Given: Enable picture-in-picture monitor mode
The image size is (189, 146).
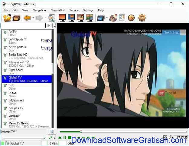Looking at the screenshot, I should click(71, 18).
